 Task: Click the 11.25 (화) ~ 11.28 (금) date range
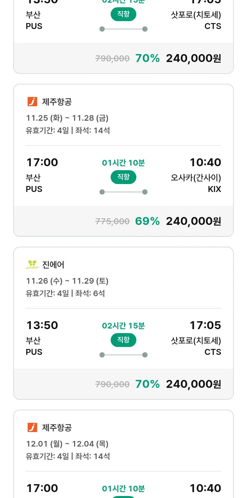(x=67, y=118)
